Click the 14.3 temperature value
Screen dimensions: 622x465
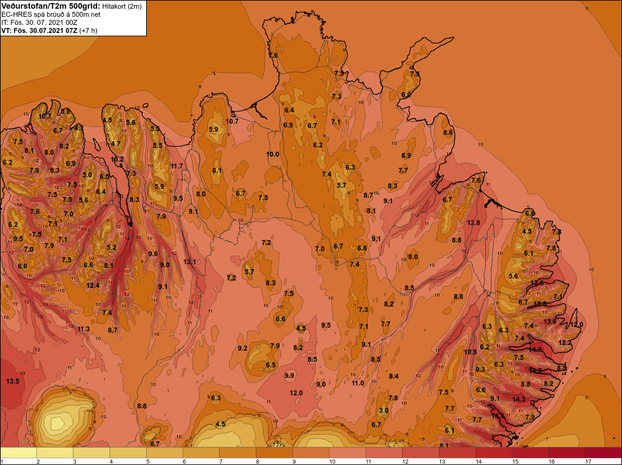pos(519,399)
